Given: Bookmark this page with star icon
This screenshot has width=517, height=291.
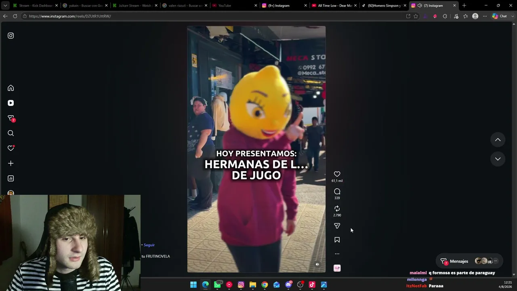Looking at the screenshot, I should coord(416,16).
